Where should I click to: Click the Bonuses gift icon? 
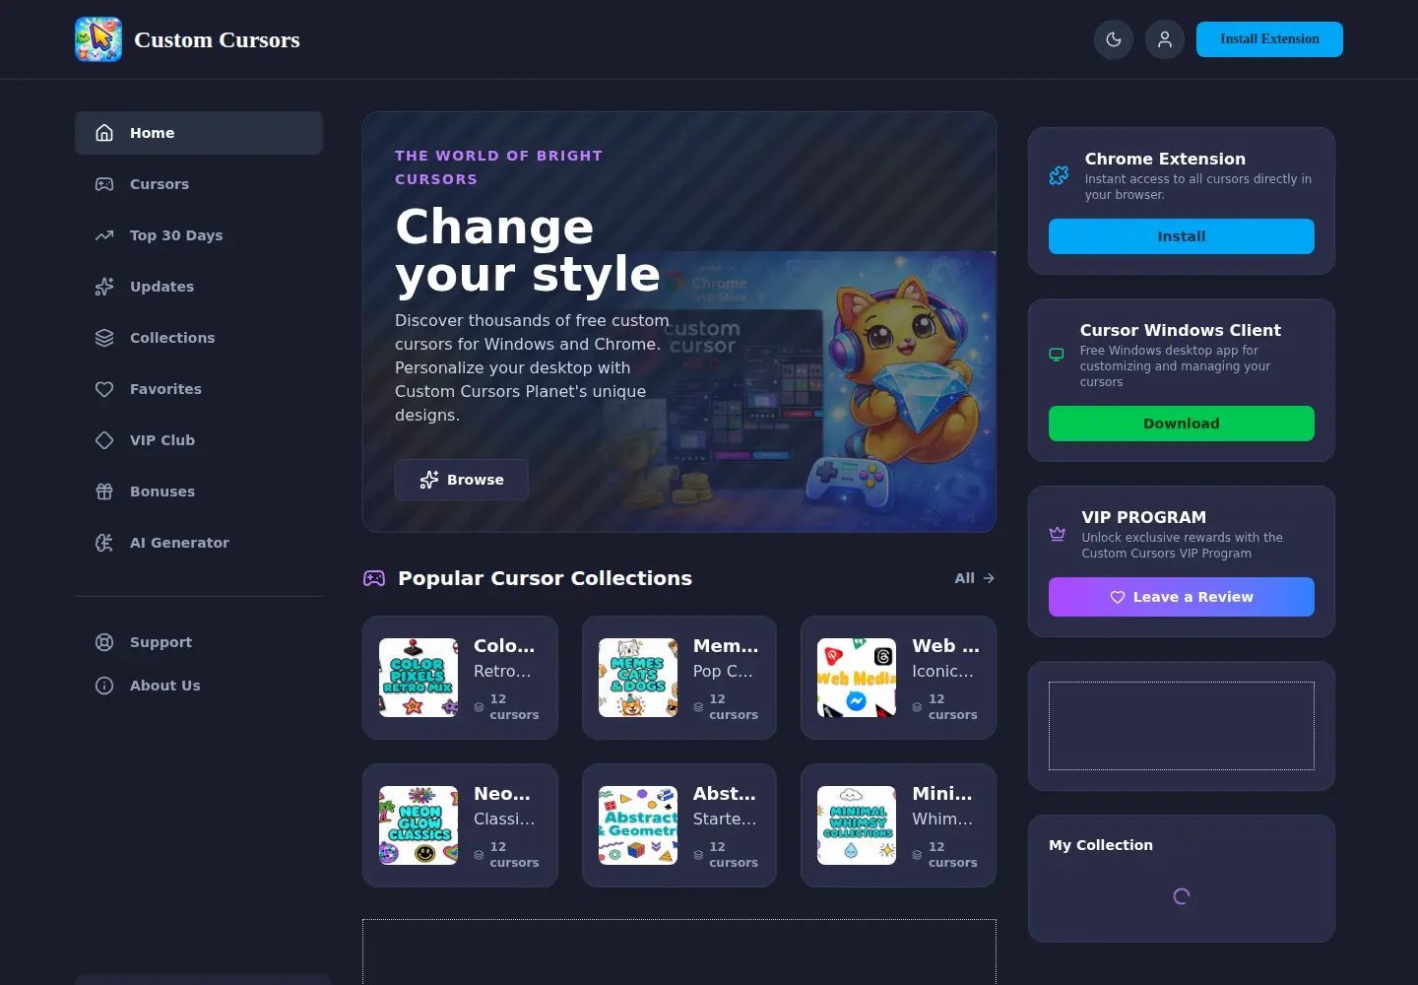coord(104,492)
